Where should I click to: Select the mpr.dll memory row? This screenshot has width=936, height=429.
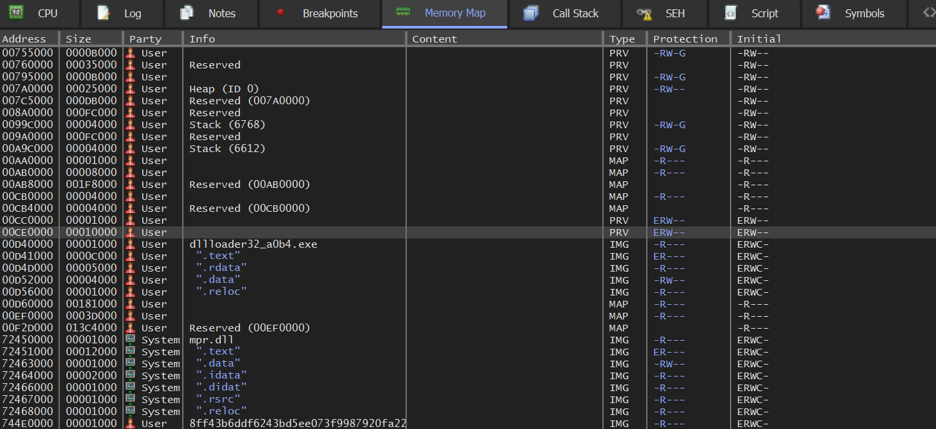click(211, 340)
